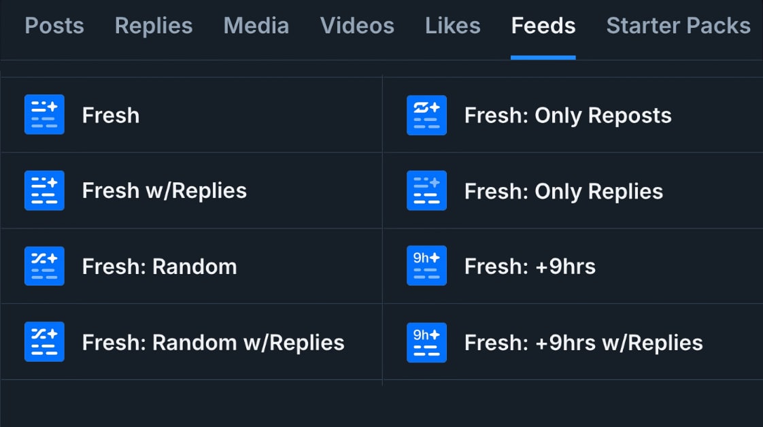
Task: Click the Fresh: +9hrs feed icon
Action: (x=426, y=266)
